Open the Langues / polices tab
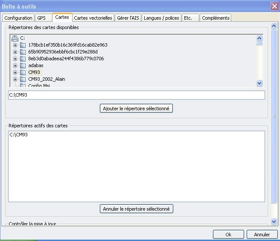This screenshot has width=280, height=241. (161, 18)
